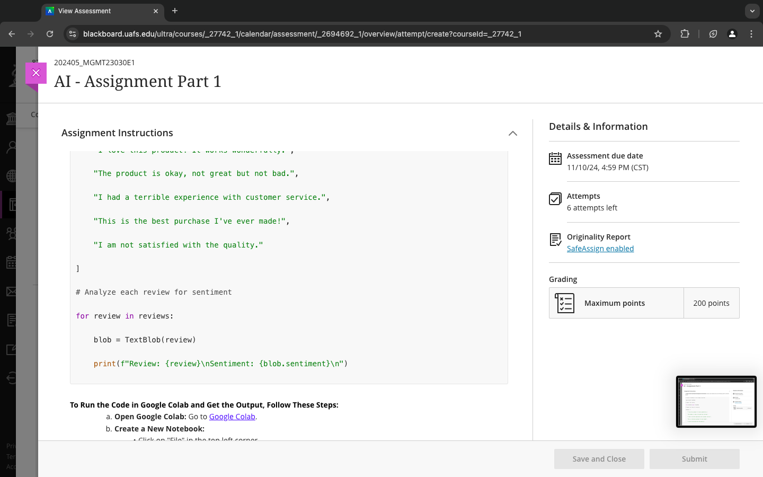This screenshot has width=763, height=477.
Task: Click the Attempts checkmark icon
Action: click(x=555, y=199)
